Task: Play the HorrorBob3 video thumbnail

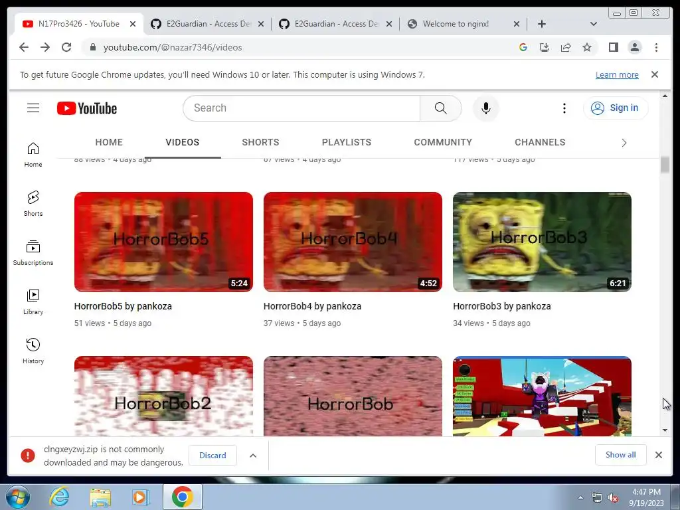Action: tap(542, 242)
